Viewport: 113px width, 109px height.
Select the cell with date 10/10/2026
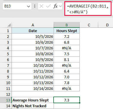(33, 65)
